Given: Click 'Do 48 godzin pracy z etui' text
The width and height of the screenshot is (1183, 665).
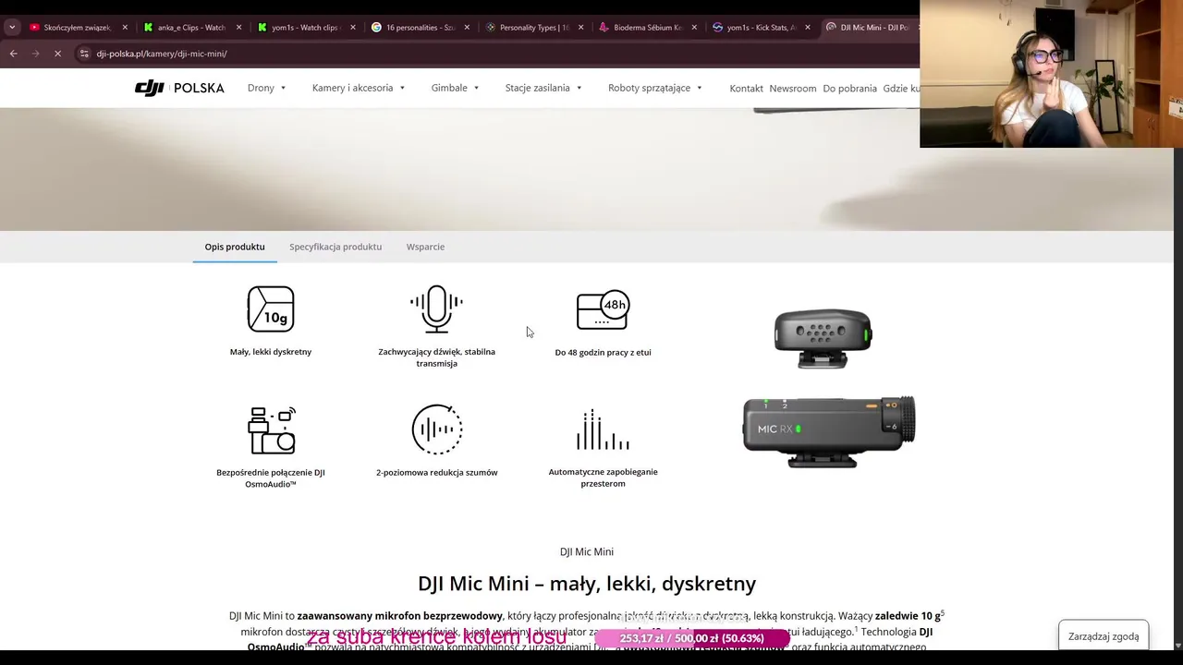Looking at the screenshot, I should (603, 353).
